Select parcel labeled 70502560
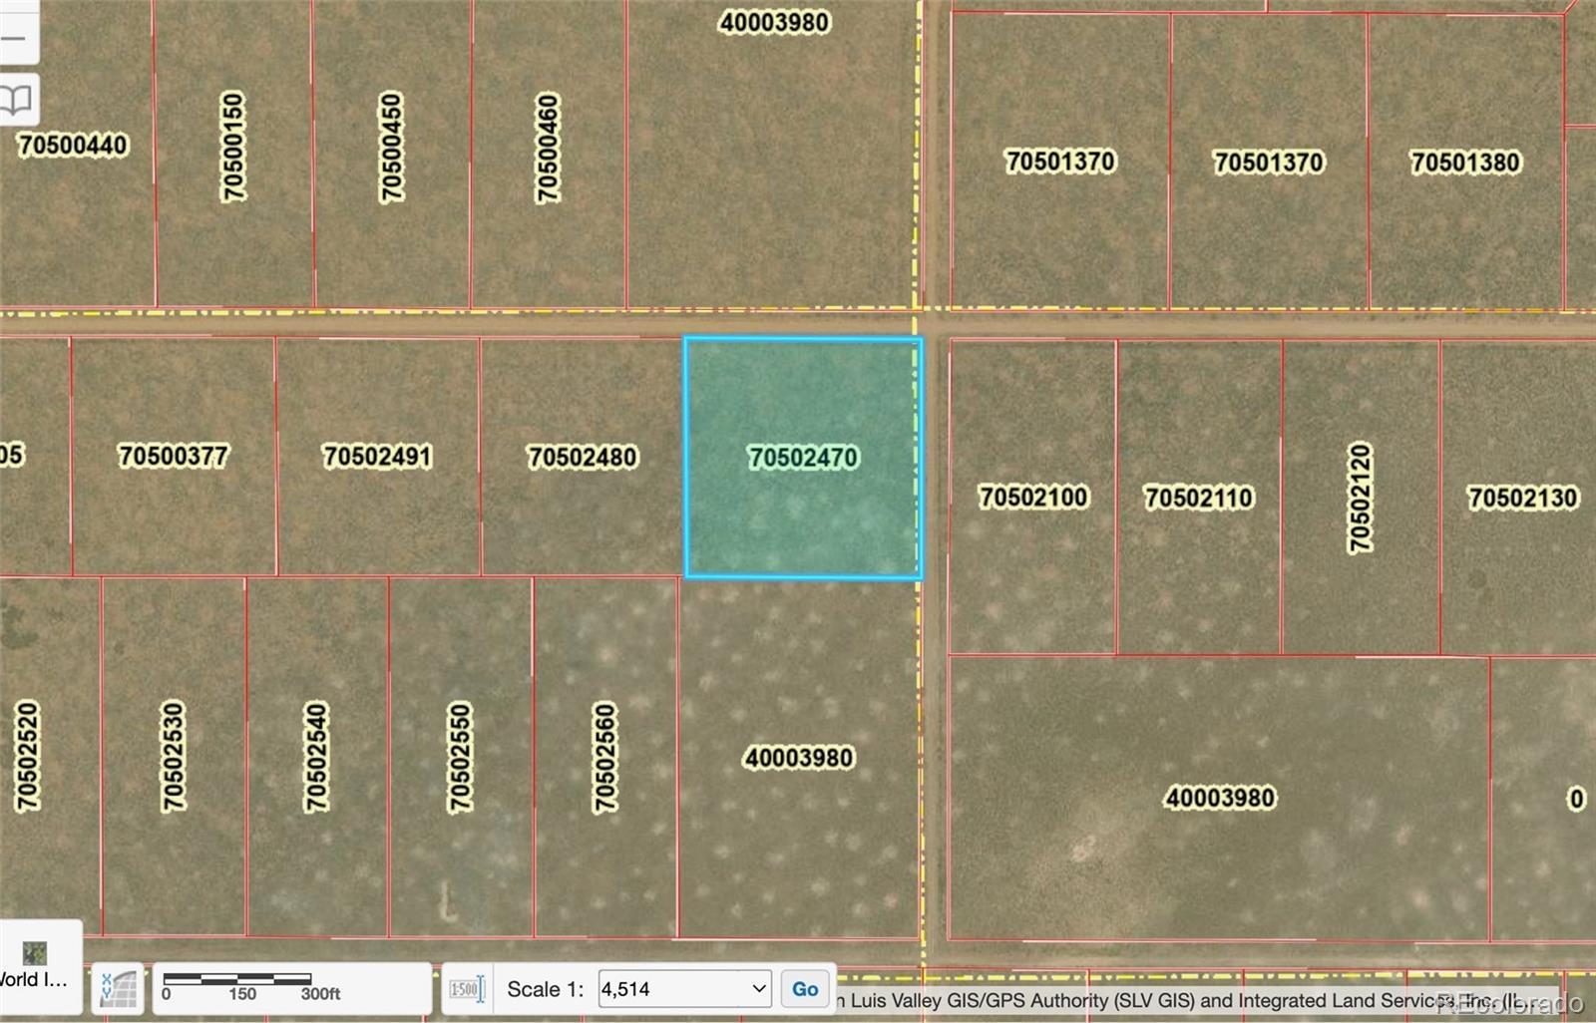Screen dimensions: 1596x1023 [x=605, y=758]
